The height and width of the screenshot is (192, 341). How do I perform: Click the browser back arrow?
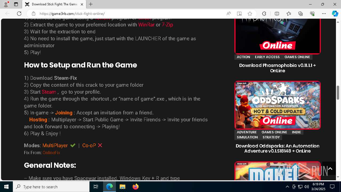[x=7, y=14]
